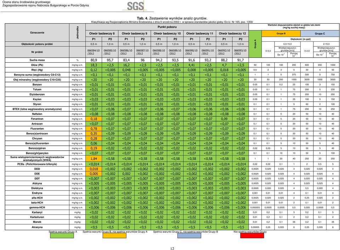Click the orange Benzo(a)piren value 0,19
The image size is (340, 250).
(x=93, y=148)
